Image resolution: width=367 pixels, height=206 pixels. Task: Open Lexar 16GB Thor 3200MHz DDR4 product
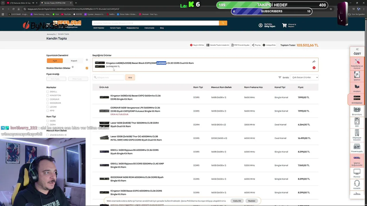[134, 124]
